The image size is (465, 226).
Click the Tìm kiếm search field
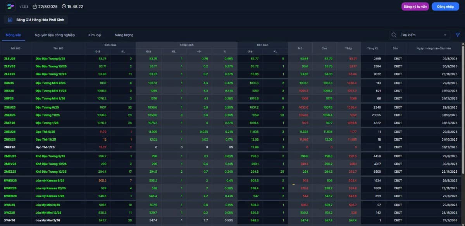pos(420,35)
